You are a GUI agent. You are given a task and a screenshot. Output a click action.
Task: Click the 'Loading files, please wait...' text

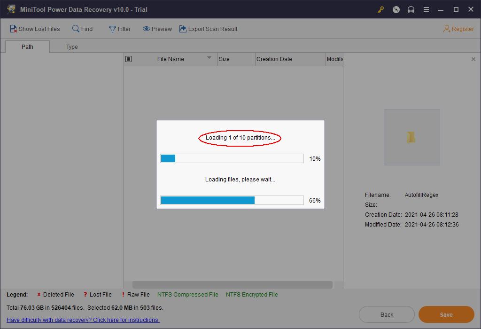click(x=240, y=179)
